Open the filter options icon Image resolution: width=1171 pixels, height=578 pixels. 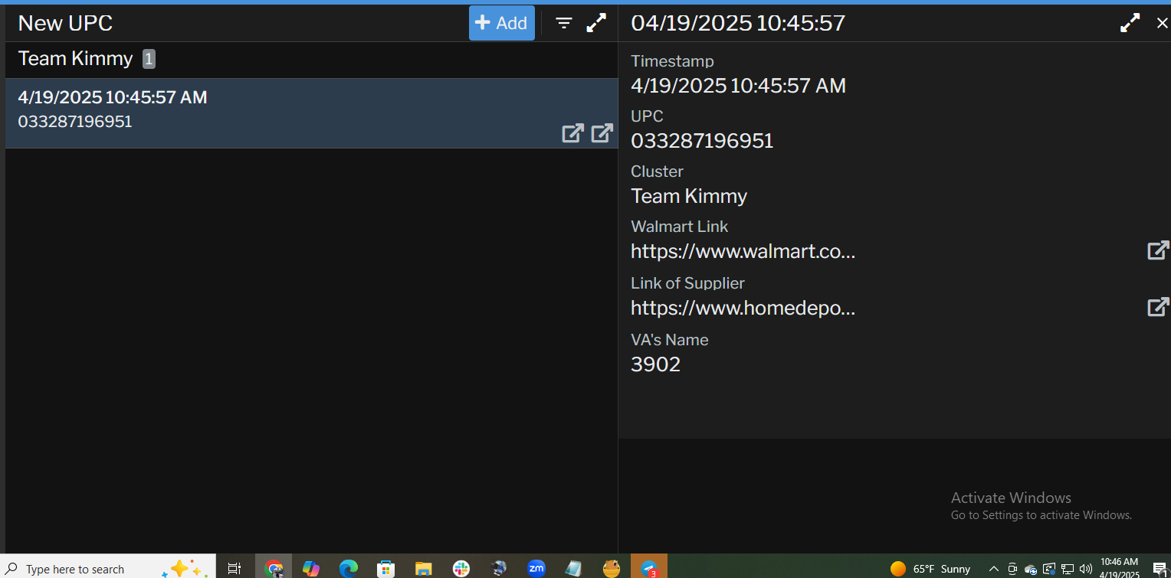tap(564, 23)
